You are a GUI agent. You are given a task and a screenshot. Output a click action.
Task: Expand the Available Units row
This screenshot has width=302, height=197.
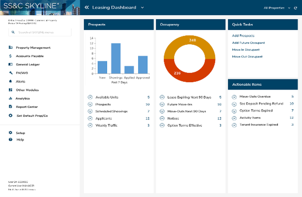[x=119, y=97]
